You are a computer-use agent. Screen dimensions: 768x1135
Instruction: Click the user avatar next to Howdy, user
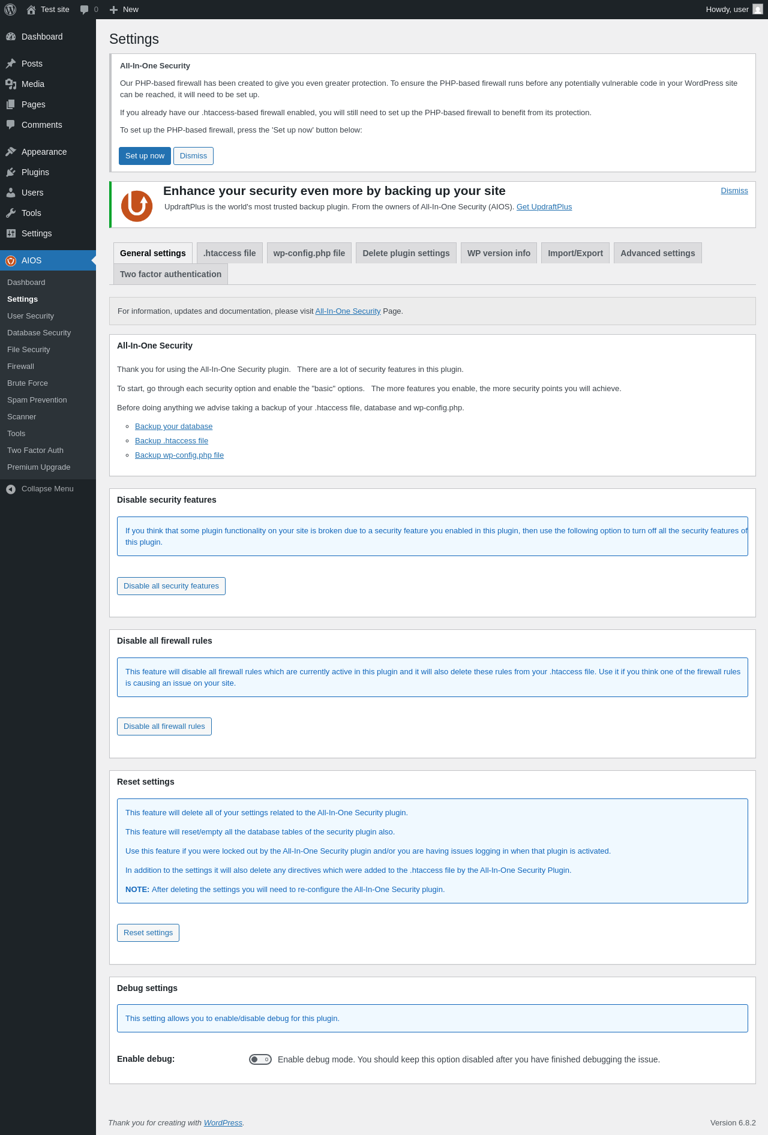[758, 10]
